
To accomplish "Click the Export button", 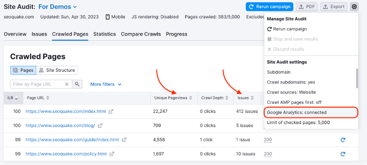I will pyautogui.click(x=334, y=7).
